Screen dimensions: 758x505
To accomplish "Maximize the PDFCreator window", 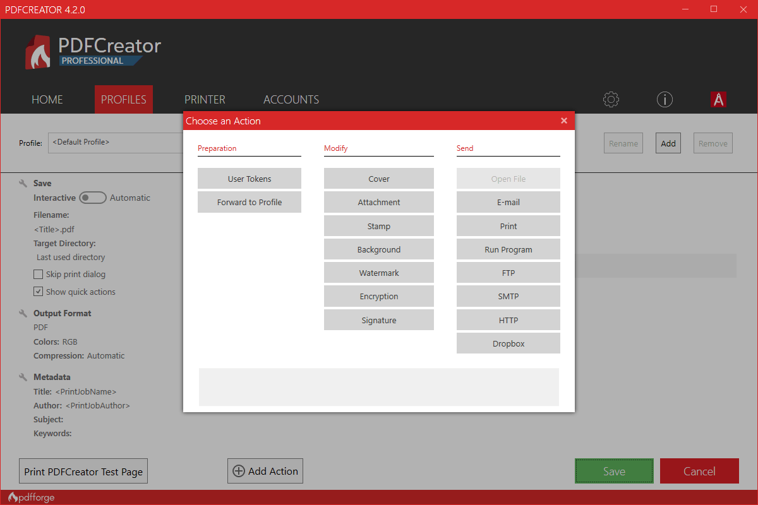I will click(714, 9).
